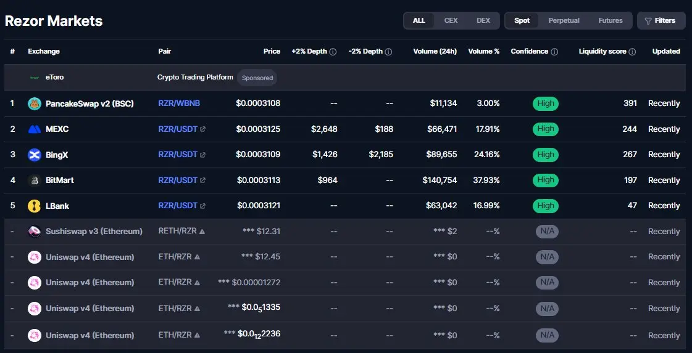692x353 pixels.
Task: Click the *** $12.31 price cell
Action: pyautogui.click(x=261, y=232)
